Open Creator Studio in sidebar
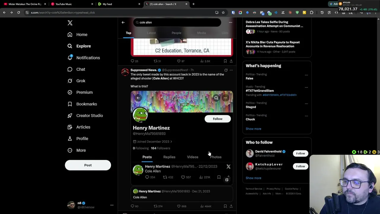 pyautogui.click(x=85, y=116)
